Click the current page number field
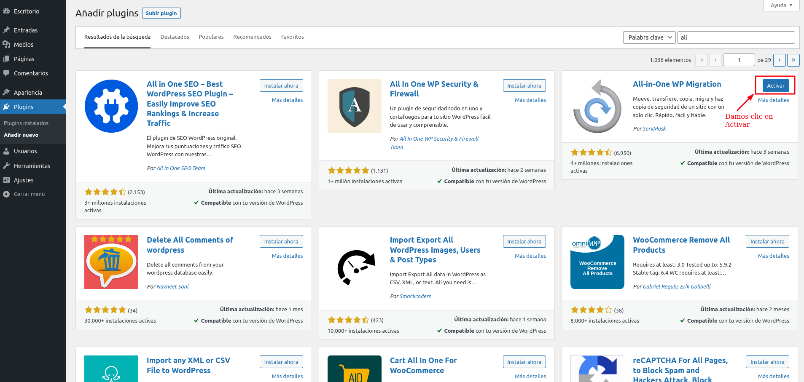The width and height of the screenshot is (804, 382). [x=739, y=60]
